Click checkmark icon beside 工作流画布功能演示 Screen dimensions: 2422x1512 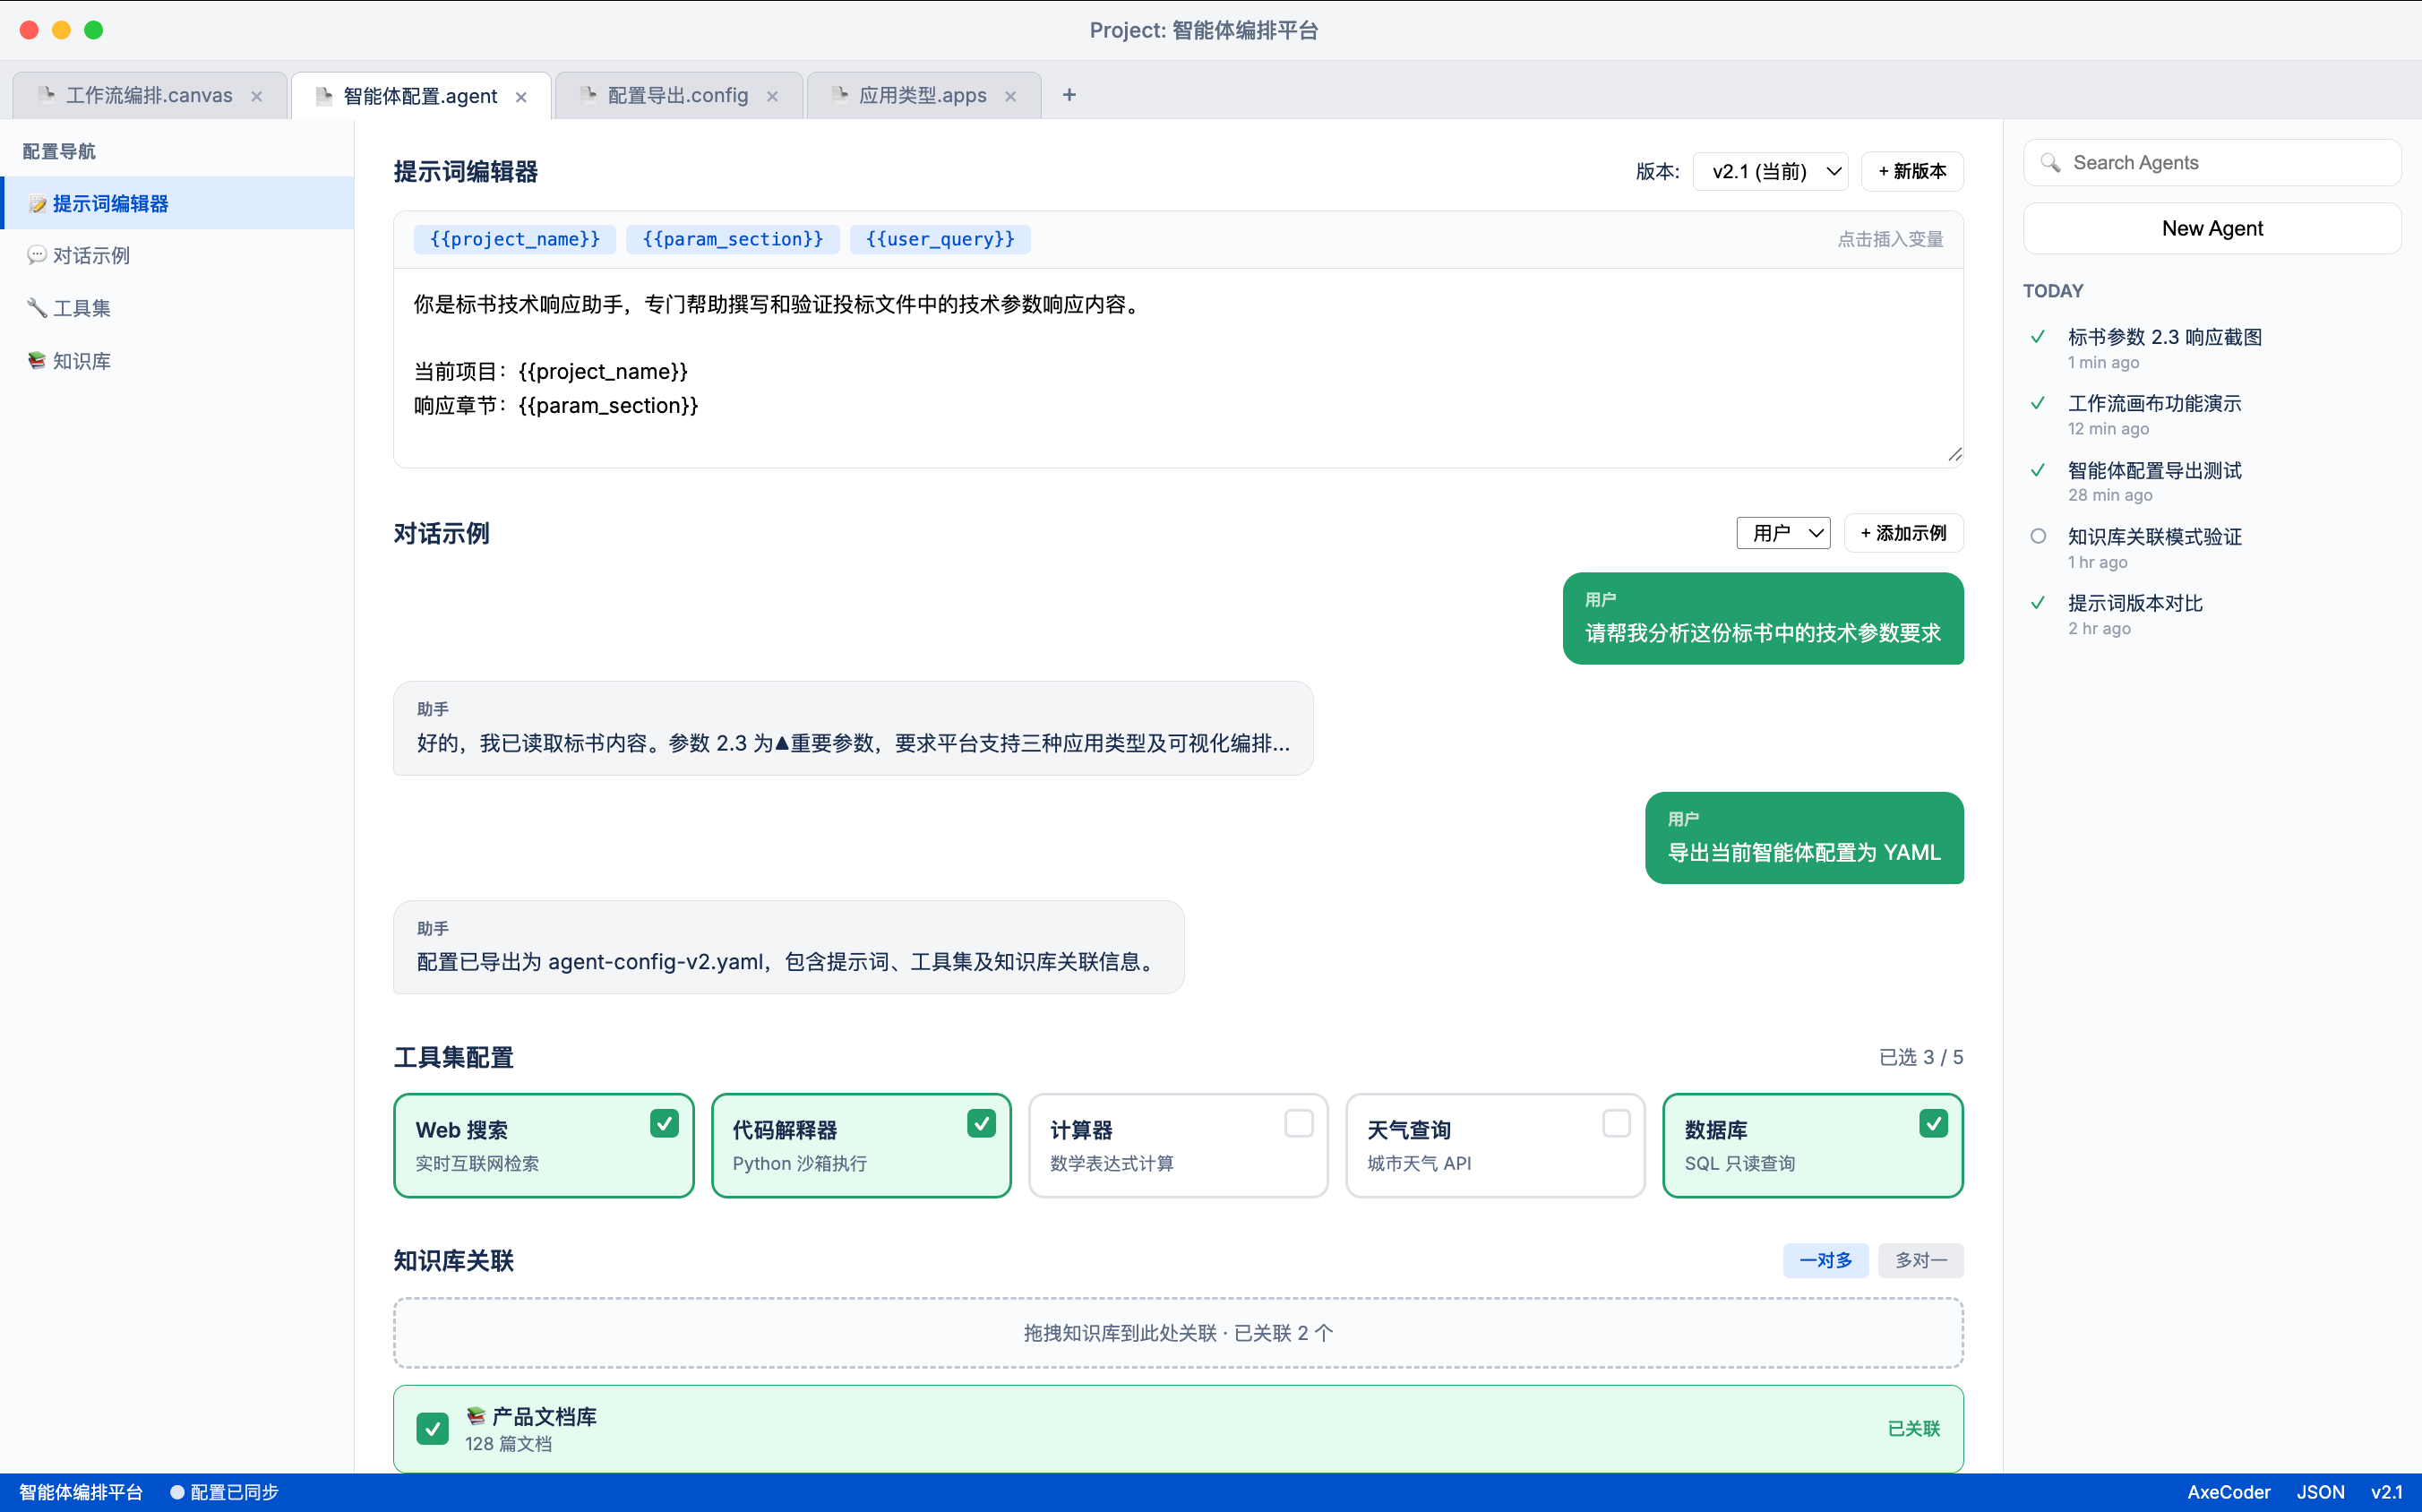pyautogui.click(x=2038, y=403)
